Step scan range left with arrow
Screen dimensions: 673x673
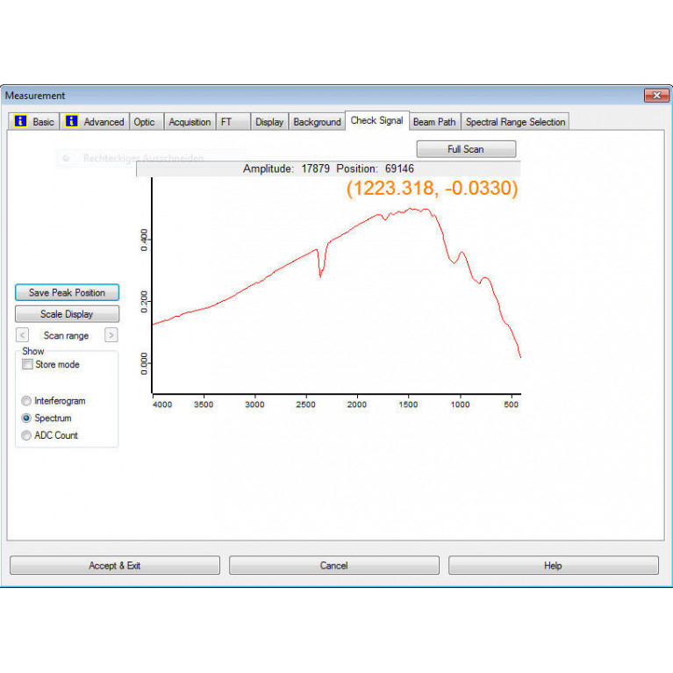coord(23,335)
